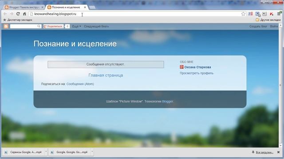Click the page's vertical scrollbar
The width and height of the screenshot is (284, 159).
point(280,85)
